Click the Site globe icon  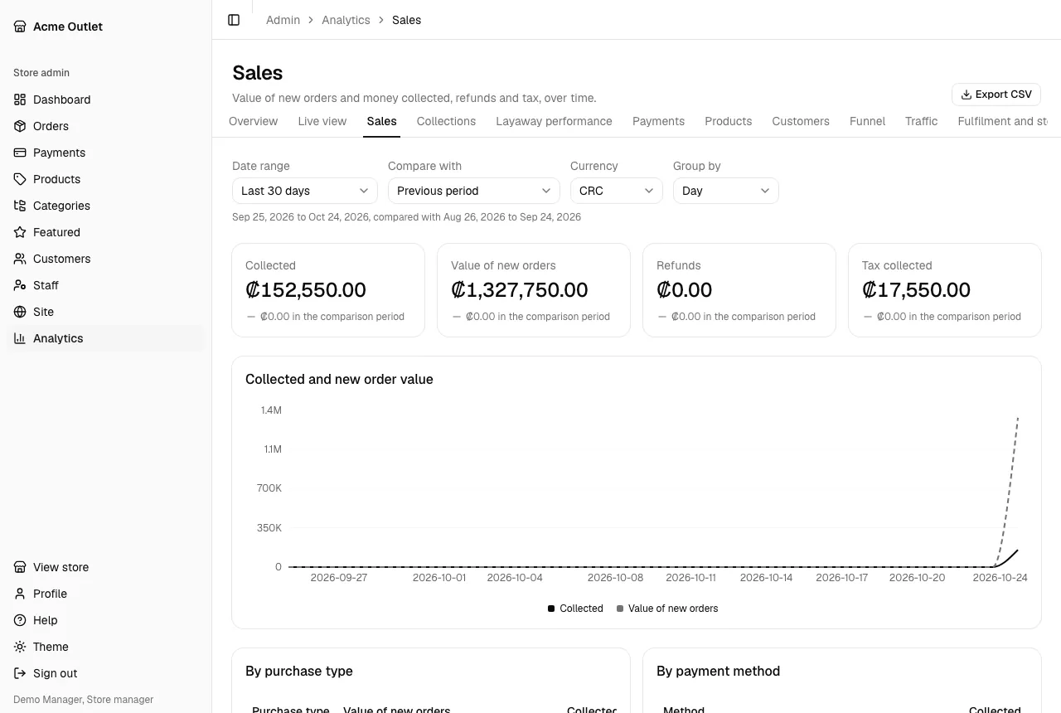point(20,312)
